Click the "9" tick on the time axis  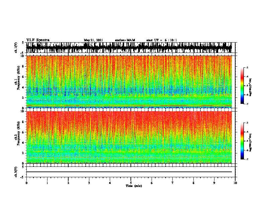[x=214, y=183]
